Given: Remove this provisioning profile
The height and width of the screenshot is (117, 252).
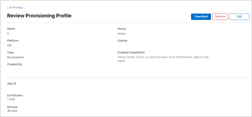Looking at the screenshot, I should (x=220, y=17).
